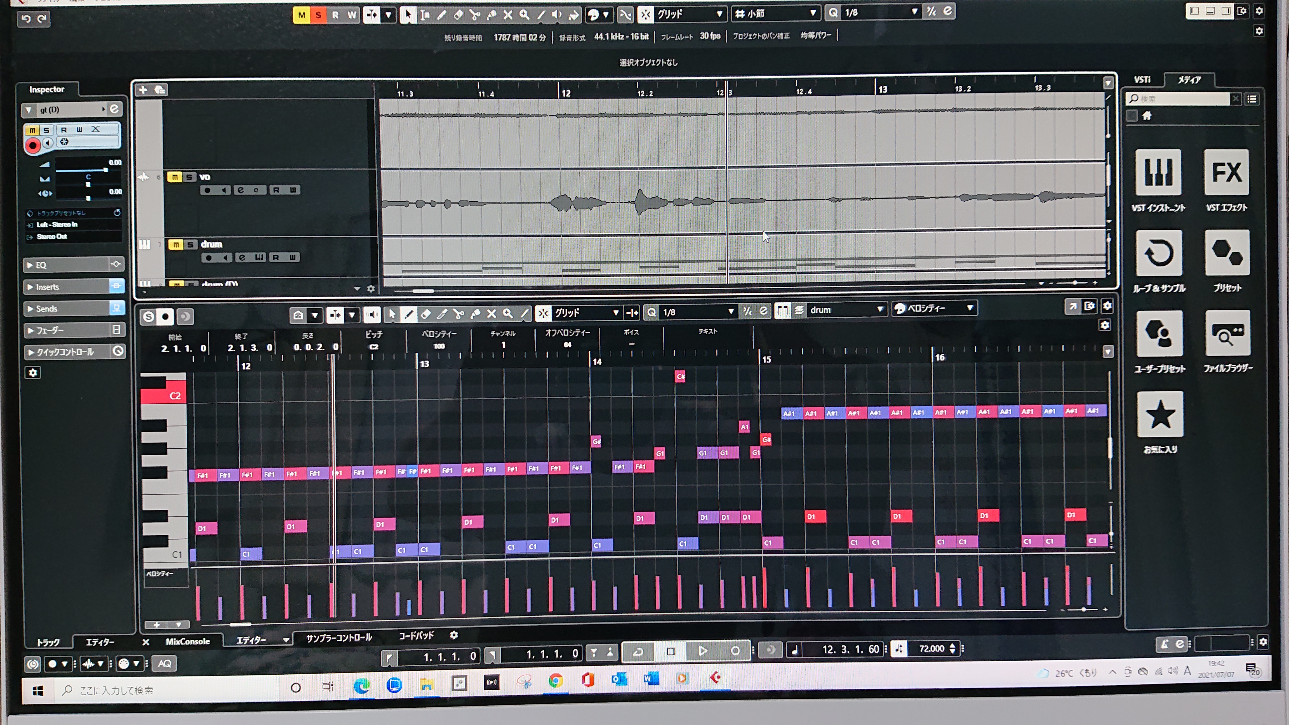
Task: Switch to the コードパッド tab
Action: coord(416,635)
